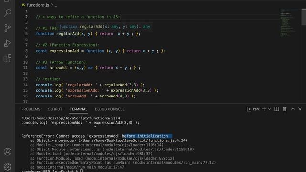
Task: Click the JS file icon in breadcrumb
Action: [23, 5]
